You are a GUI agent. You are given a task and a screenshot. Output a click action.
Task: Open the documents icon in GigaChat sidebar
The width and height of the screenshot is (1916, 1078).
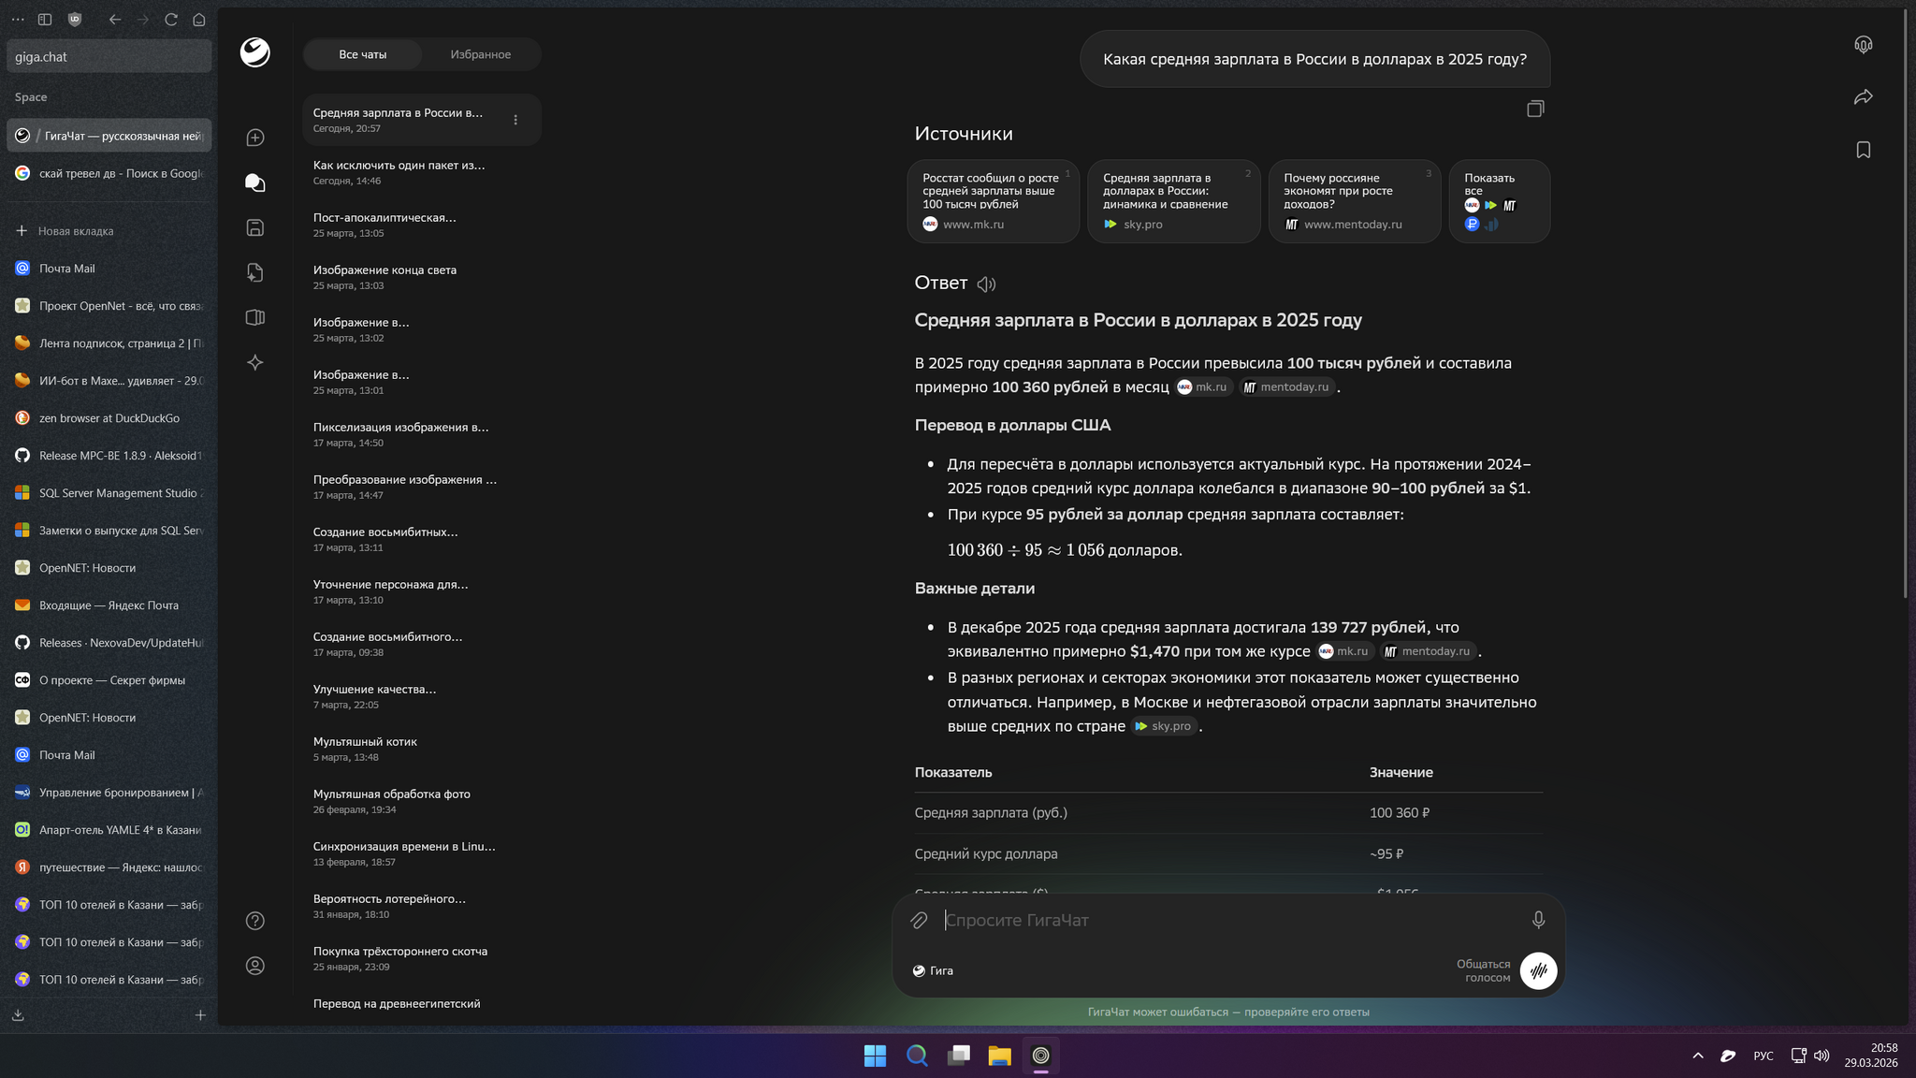(x=255, y=272)
